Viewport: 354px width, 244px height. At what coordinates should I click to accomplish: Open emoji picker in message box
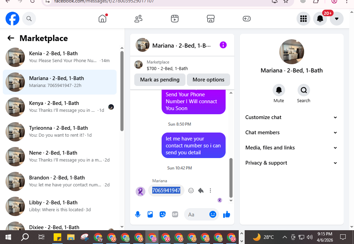coord(213,214)
